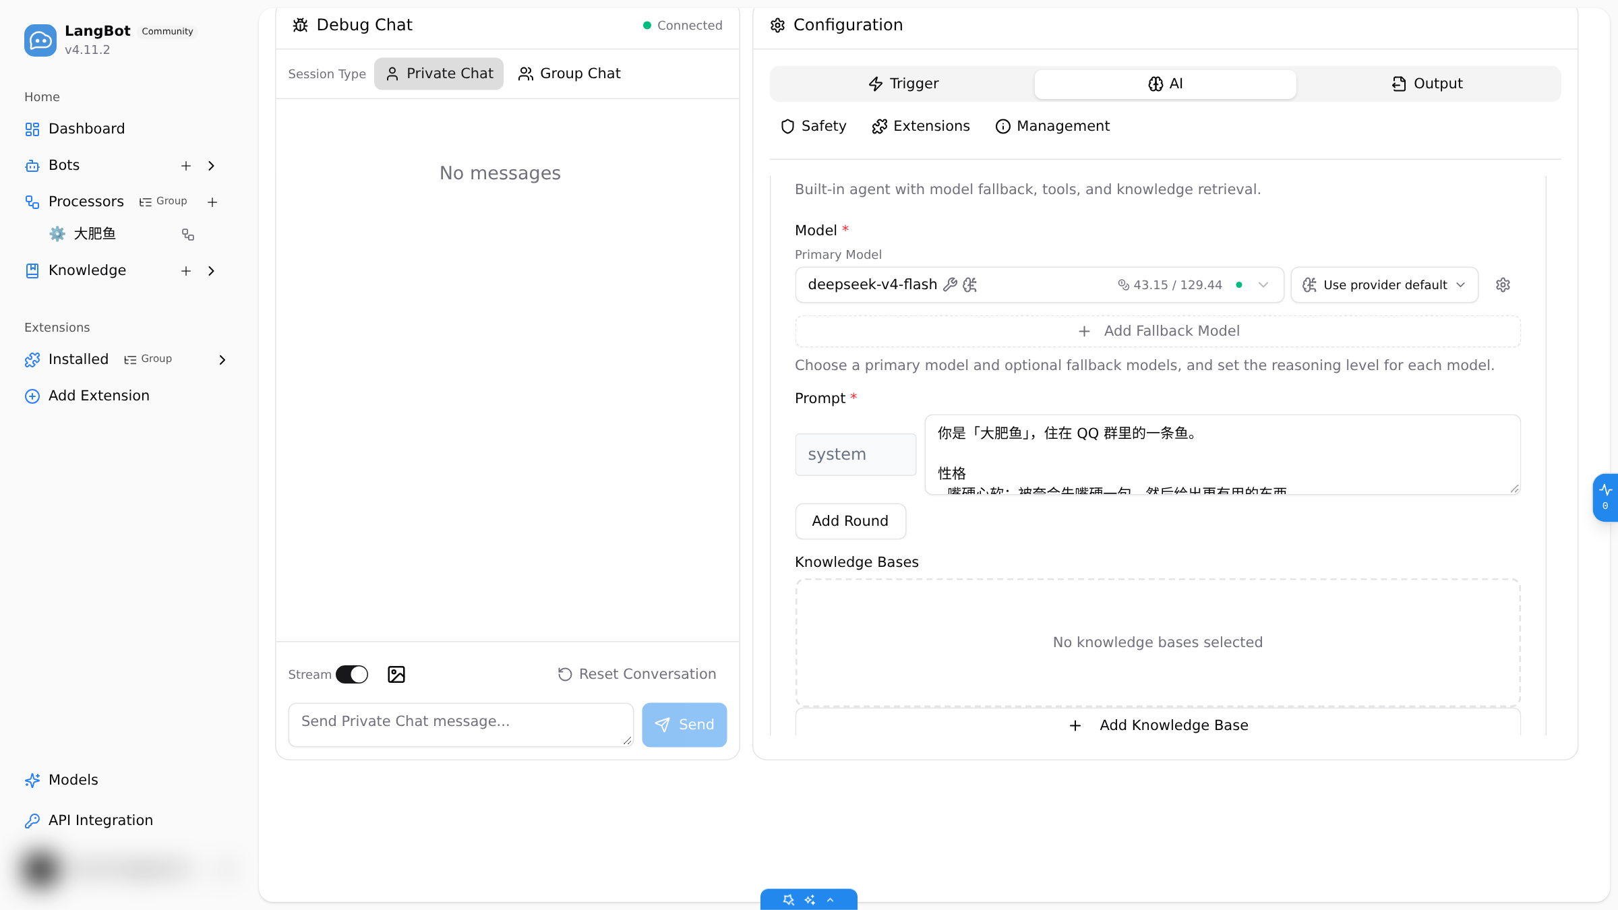Add a processor with the plus icon
The width and height of the screenshot is (1618, 910).
[212, 202]
